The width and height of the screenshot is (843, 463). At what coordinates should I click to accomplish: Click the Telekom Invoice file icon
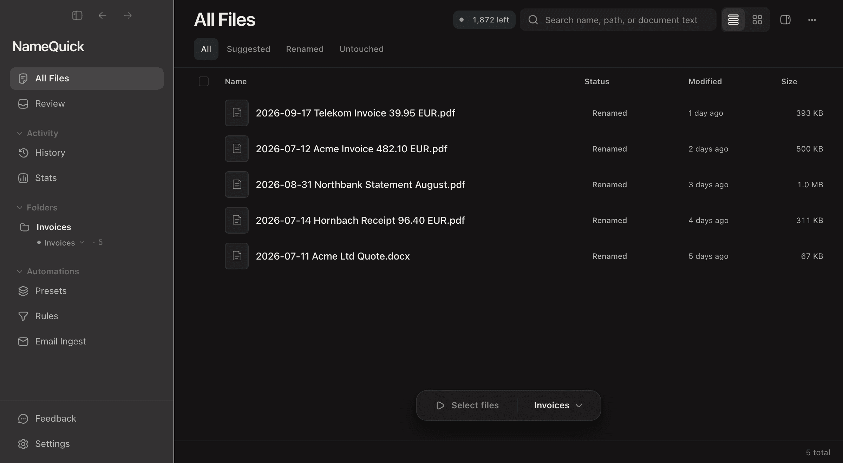[237, 113]
